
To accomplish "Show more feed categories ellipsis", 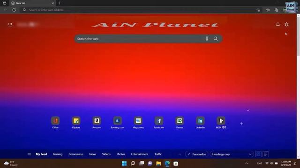I will (179, 154).
